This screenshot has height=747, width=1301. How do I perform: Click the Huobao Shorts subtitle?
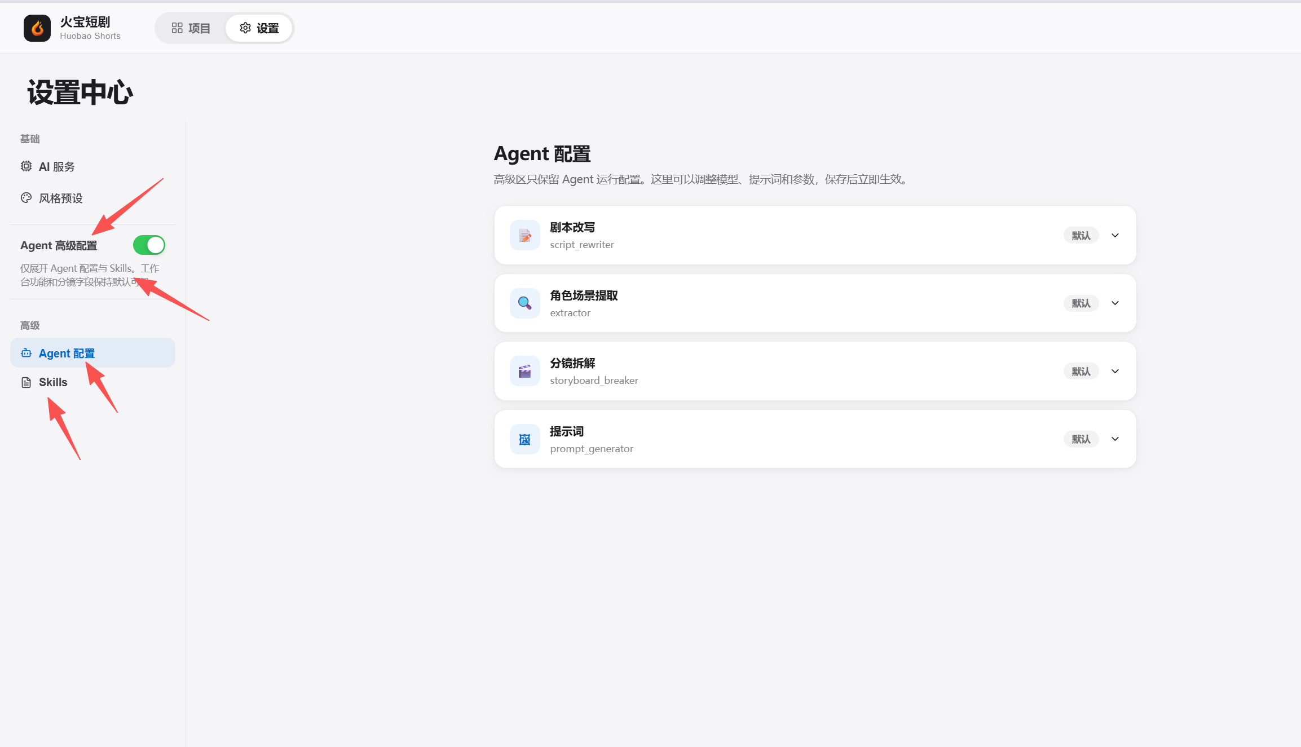click(90, 36)
